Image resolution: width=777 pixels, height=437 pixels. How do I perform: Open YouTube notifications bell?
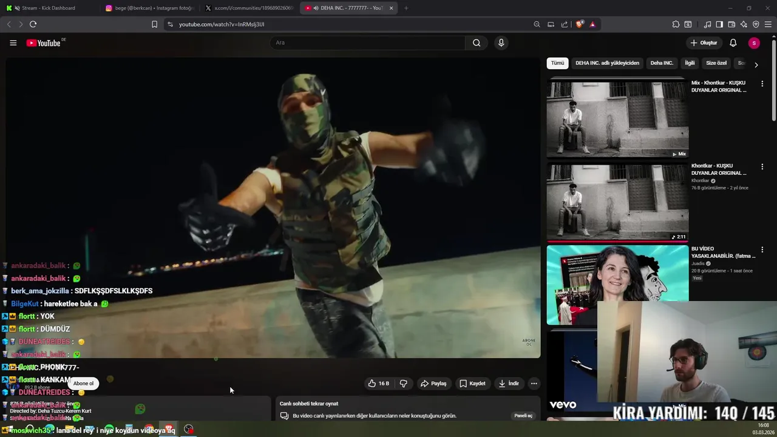733,43
